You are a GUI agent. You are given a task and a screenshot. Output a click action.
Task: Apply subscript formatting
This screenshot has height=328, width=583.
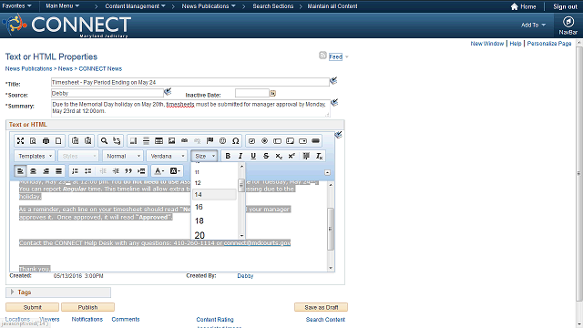coord(279,156)
